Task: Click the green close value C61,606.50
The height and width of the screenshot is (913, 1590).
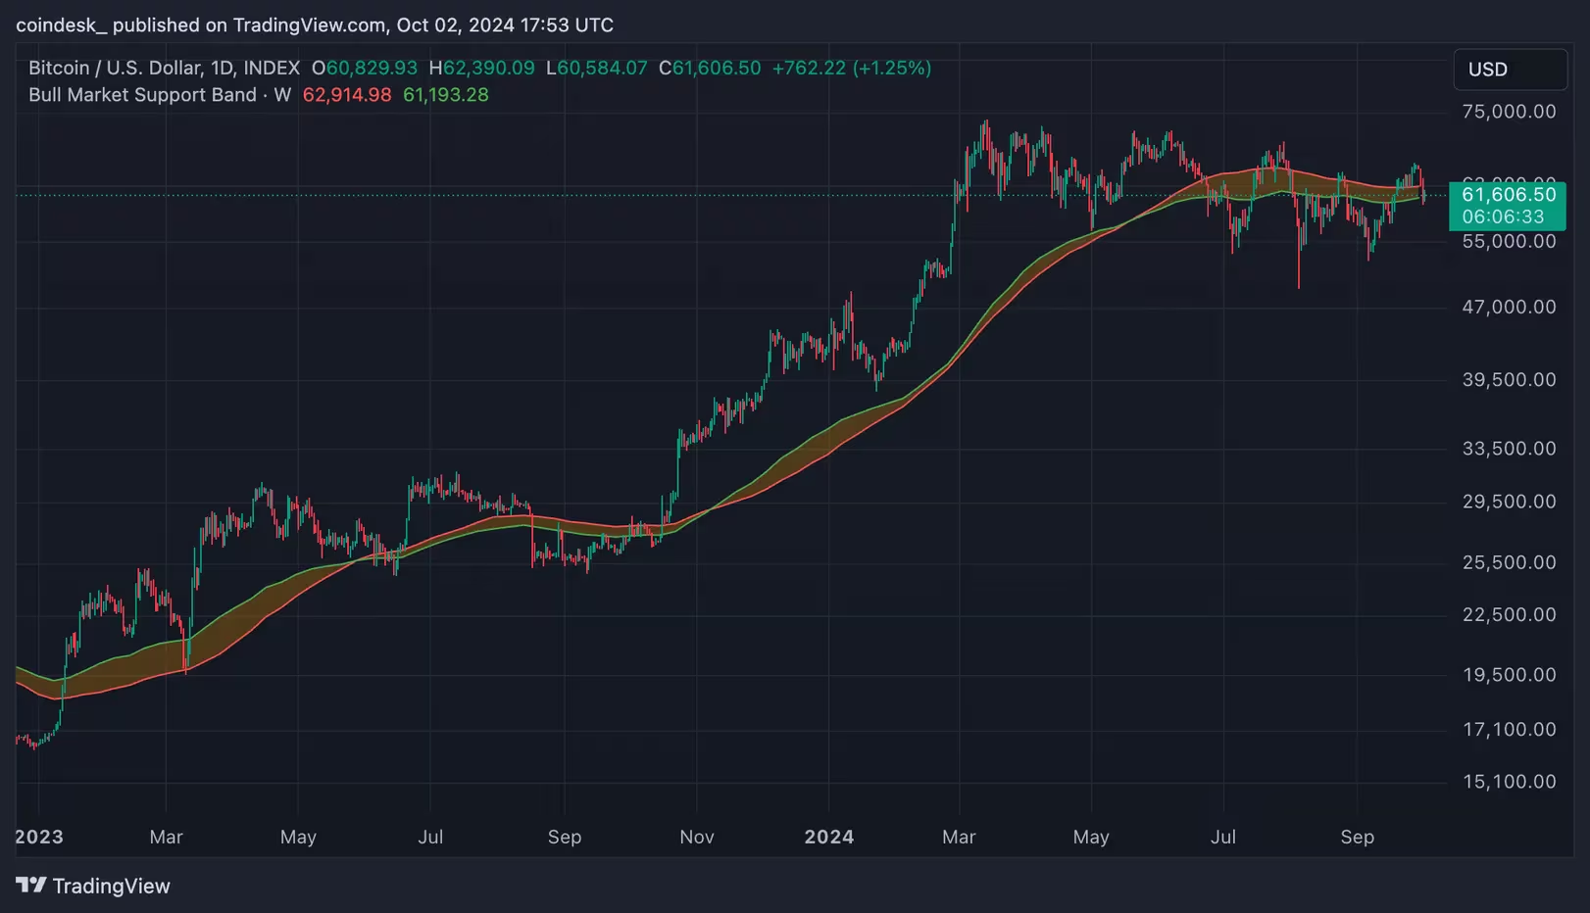Action: point(710,68)
